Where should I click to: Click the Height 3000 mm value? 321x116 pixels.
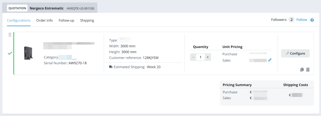pos(129,52)
